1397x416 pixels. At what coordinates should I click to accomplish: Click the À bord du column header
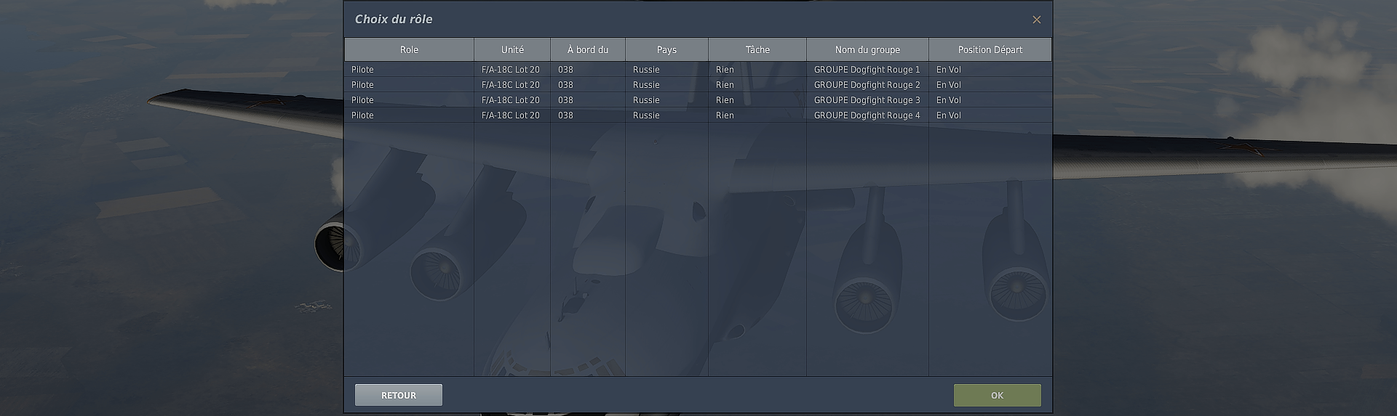[588, 49]
